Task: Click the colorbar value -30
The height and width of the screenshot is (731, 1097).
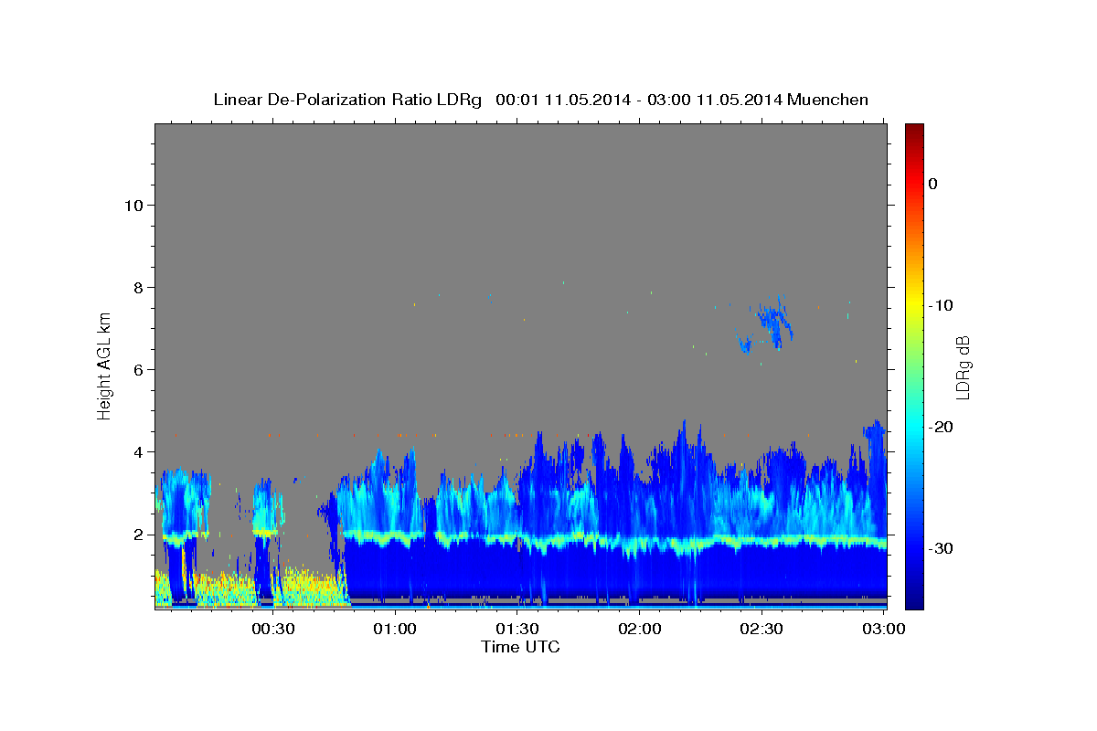Action: pos(943,548)
